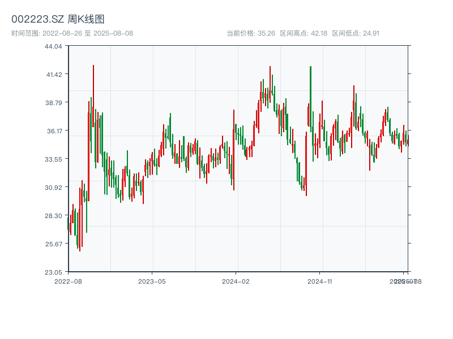Image resolution: width=453 pixels, height=339 pixels.
Task: Click the y-axis label 33.55
Action: (x=53, y=159)
